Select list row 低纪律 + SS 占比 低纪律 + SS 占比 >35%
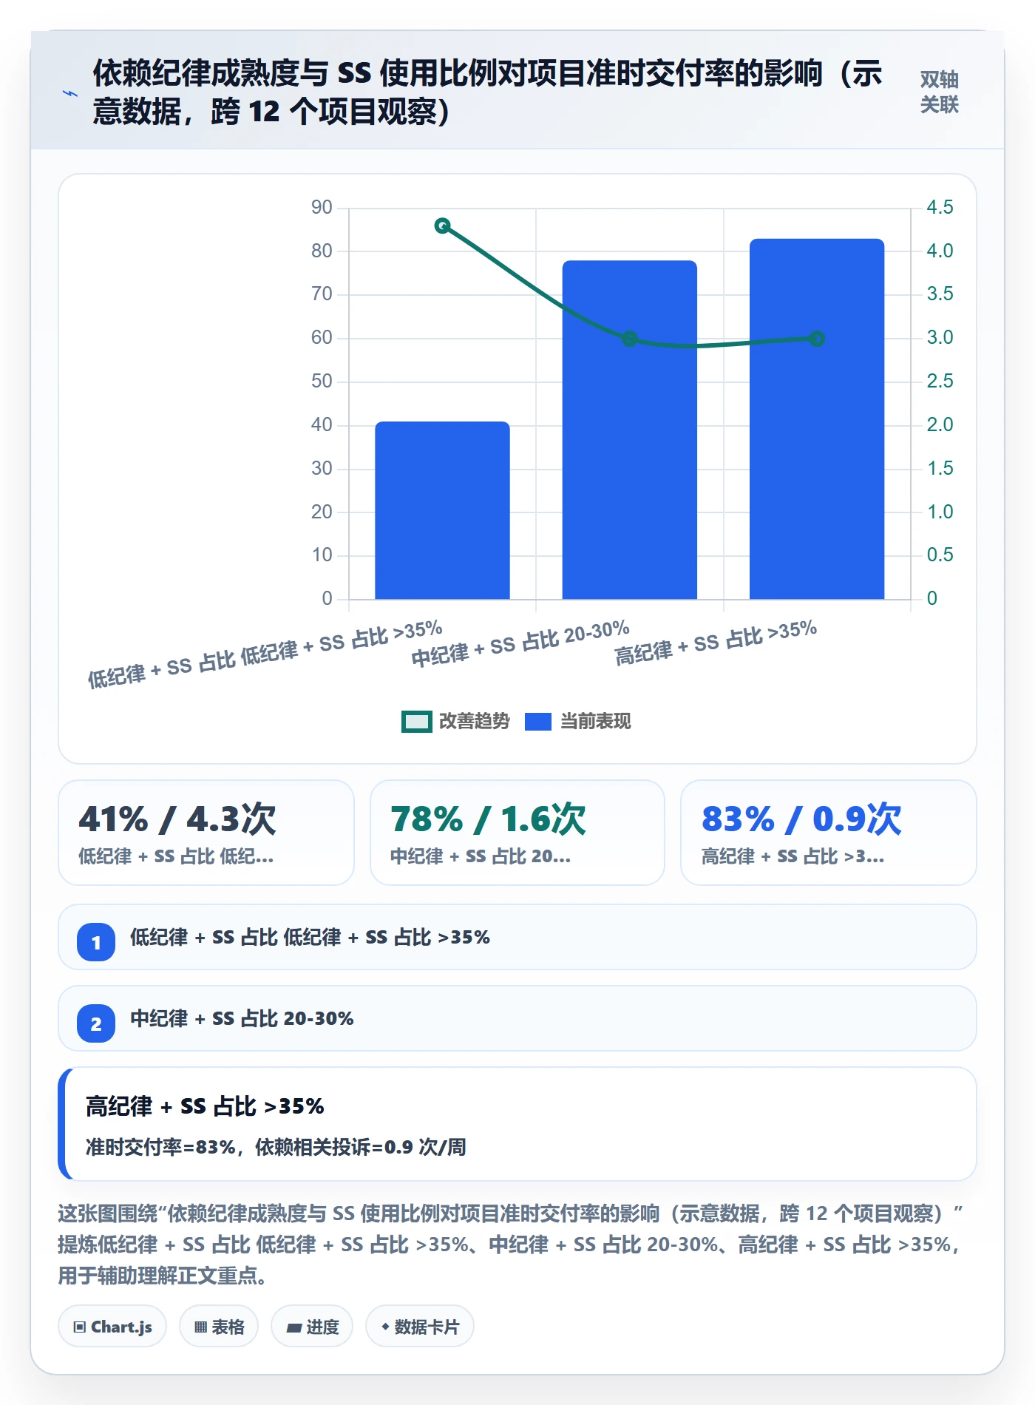This screenshot has height=1405, width=1035. pyautogui.click(x=517, y=937)
